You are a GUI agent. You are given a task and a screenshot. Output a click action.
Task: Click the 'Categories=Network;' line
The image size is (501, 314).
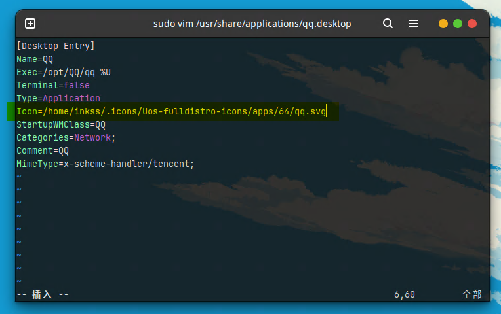coord(66,137)
